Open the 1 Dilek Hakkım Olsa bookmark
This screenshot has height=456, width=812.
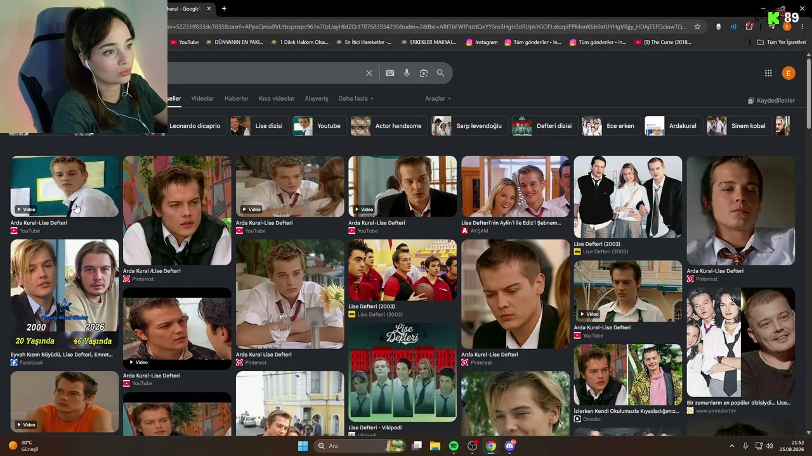point(299,42)
